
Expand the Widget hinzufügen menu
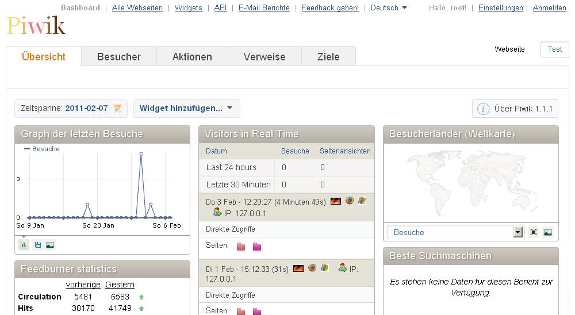(186, 108)
